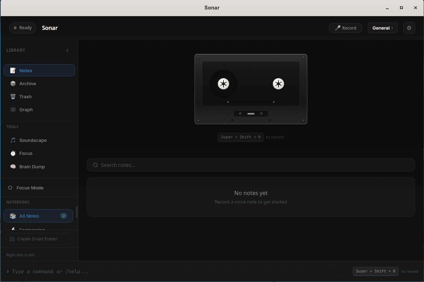Open the Graph view icon

(x=13, y=109)
